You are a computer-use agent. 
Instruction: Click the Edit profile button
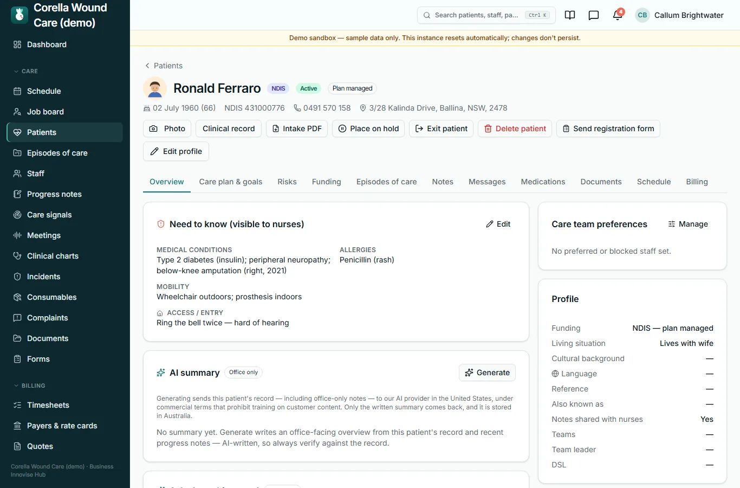(176, 151)
